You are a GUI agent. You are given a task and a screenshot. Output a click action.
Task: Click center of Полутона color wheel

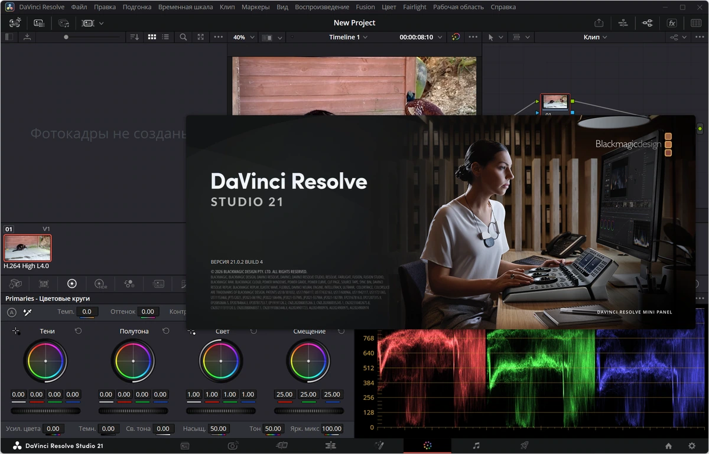point(133,361)
